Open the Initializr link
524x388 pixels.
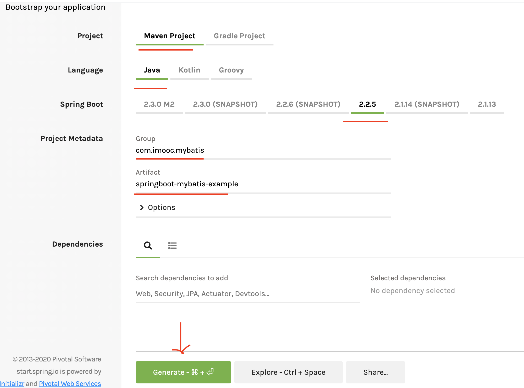pyautogui.click(x=12, y=384)
